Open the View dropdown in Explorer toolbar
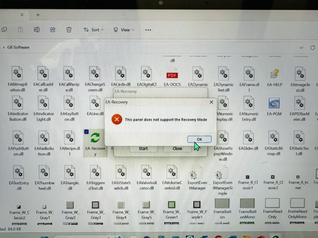Screen dimensions: 318x238 click(x=124, y=30)
